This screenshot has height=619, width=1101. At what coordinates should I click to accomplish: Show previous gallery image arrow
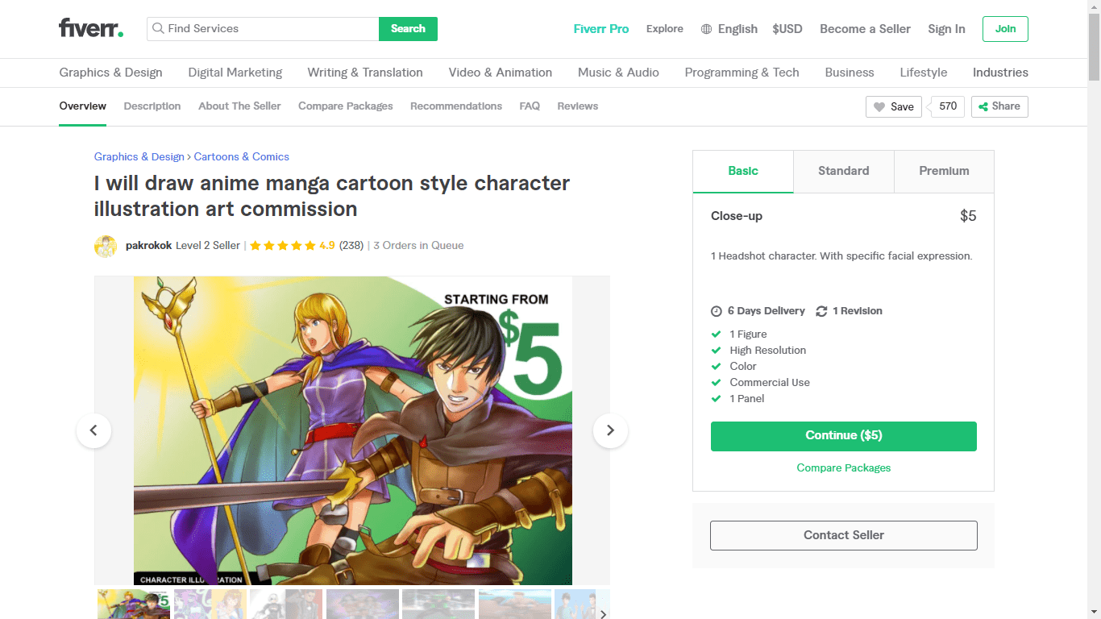point(93,430)
